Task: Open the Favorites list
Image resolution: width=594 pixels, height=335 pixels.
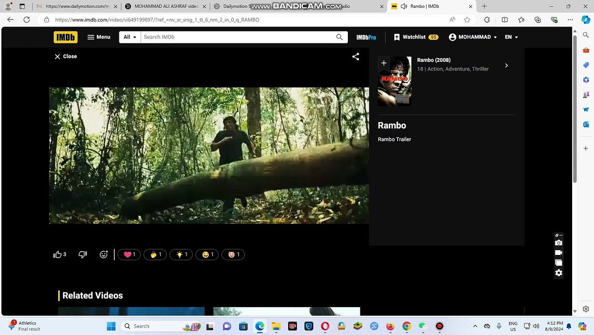Action: (521, 20)
